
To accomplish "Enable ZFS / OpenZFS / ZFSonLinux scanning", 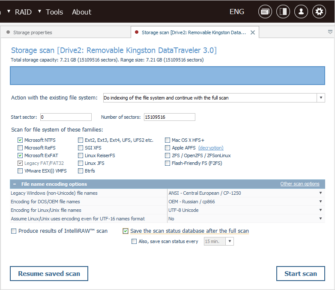I will click(x=167, y=155).
